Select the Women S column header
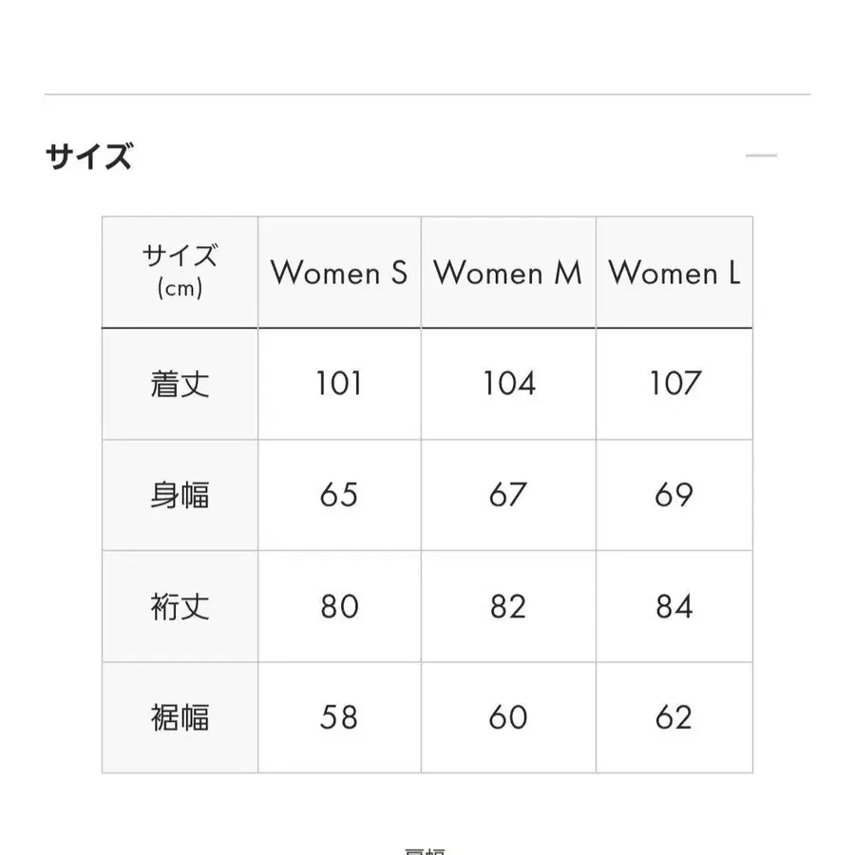This screenshot has width=855, height=855. click(x=338, y=274)
